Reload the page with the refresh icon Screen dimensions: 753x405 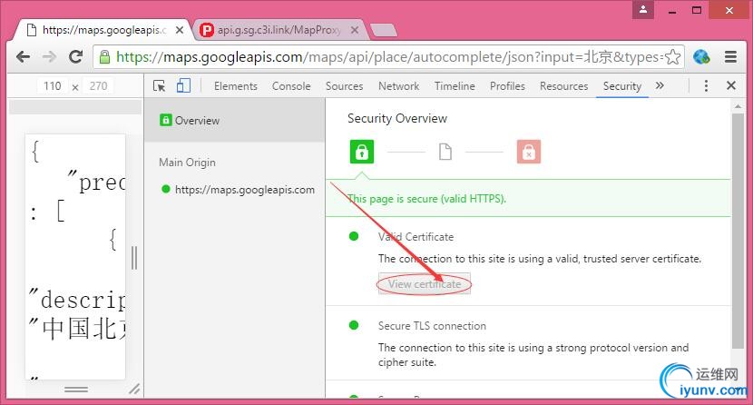tap(76, 56)
